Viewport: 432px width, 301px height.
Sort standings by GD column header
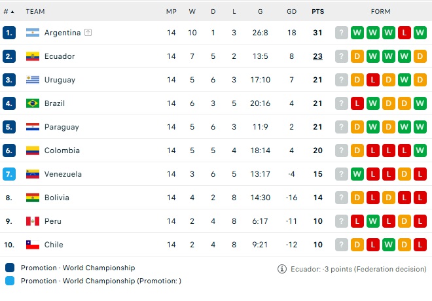point(291,12)
